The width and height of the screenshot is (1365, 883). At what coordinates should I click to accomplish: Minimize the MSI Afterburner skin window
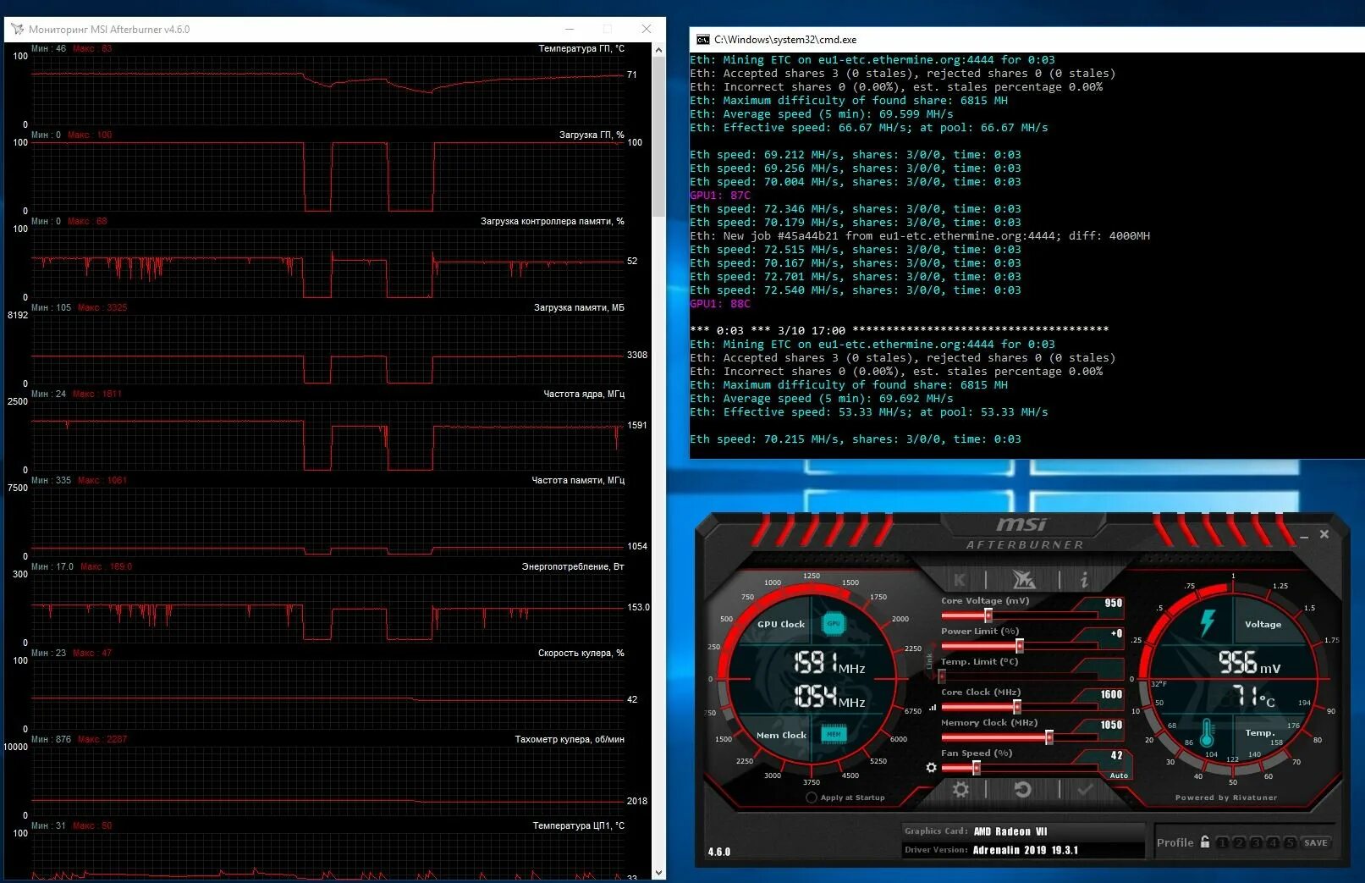[1304, 536]
